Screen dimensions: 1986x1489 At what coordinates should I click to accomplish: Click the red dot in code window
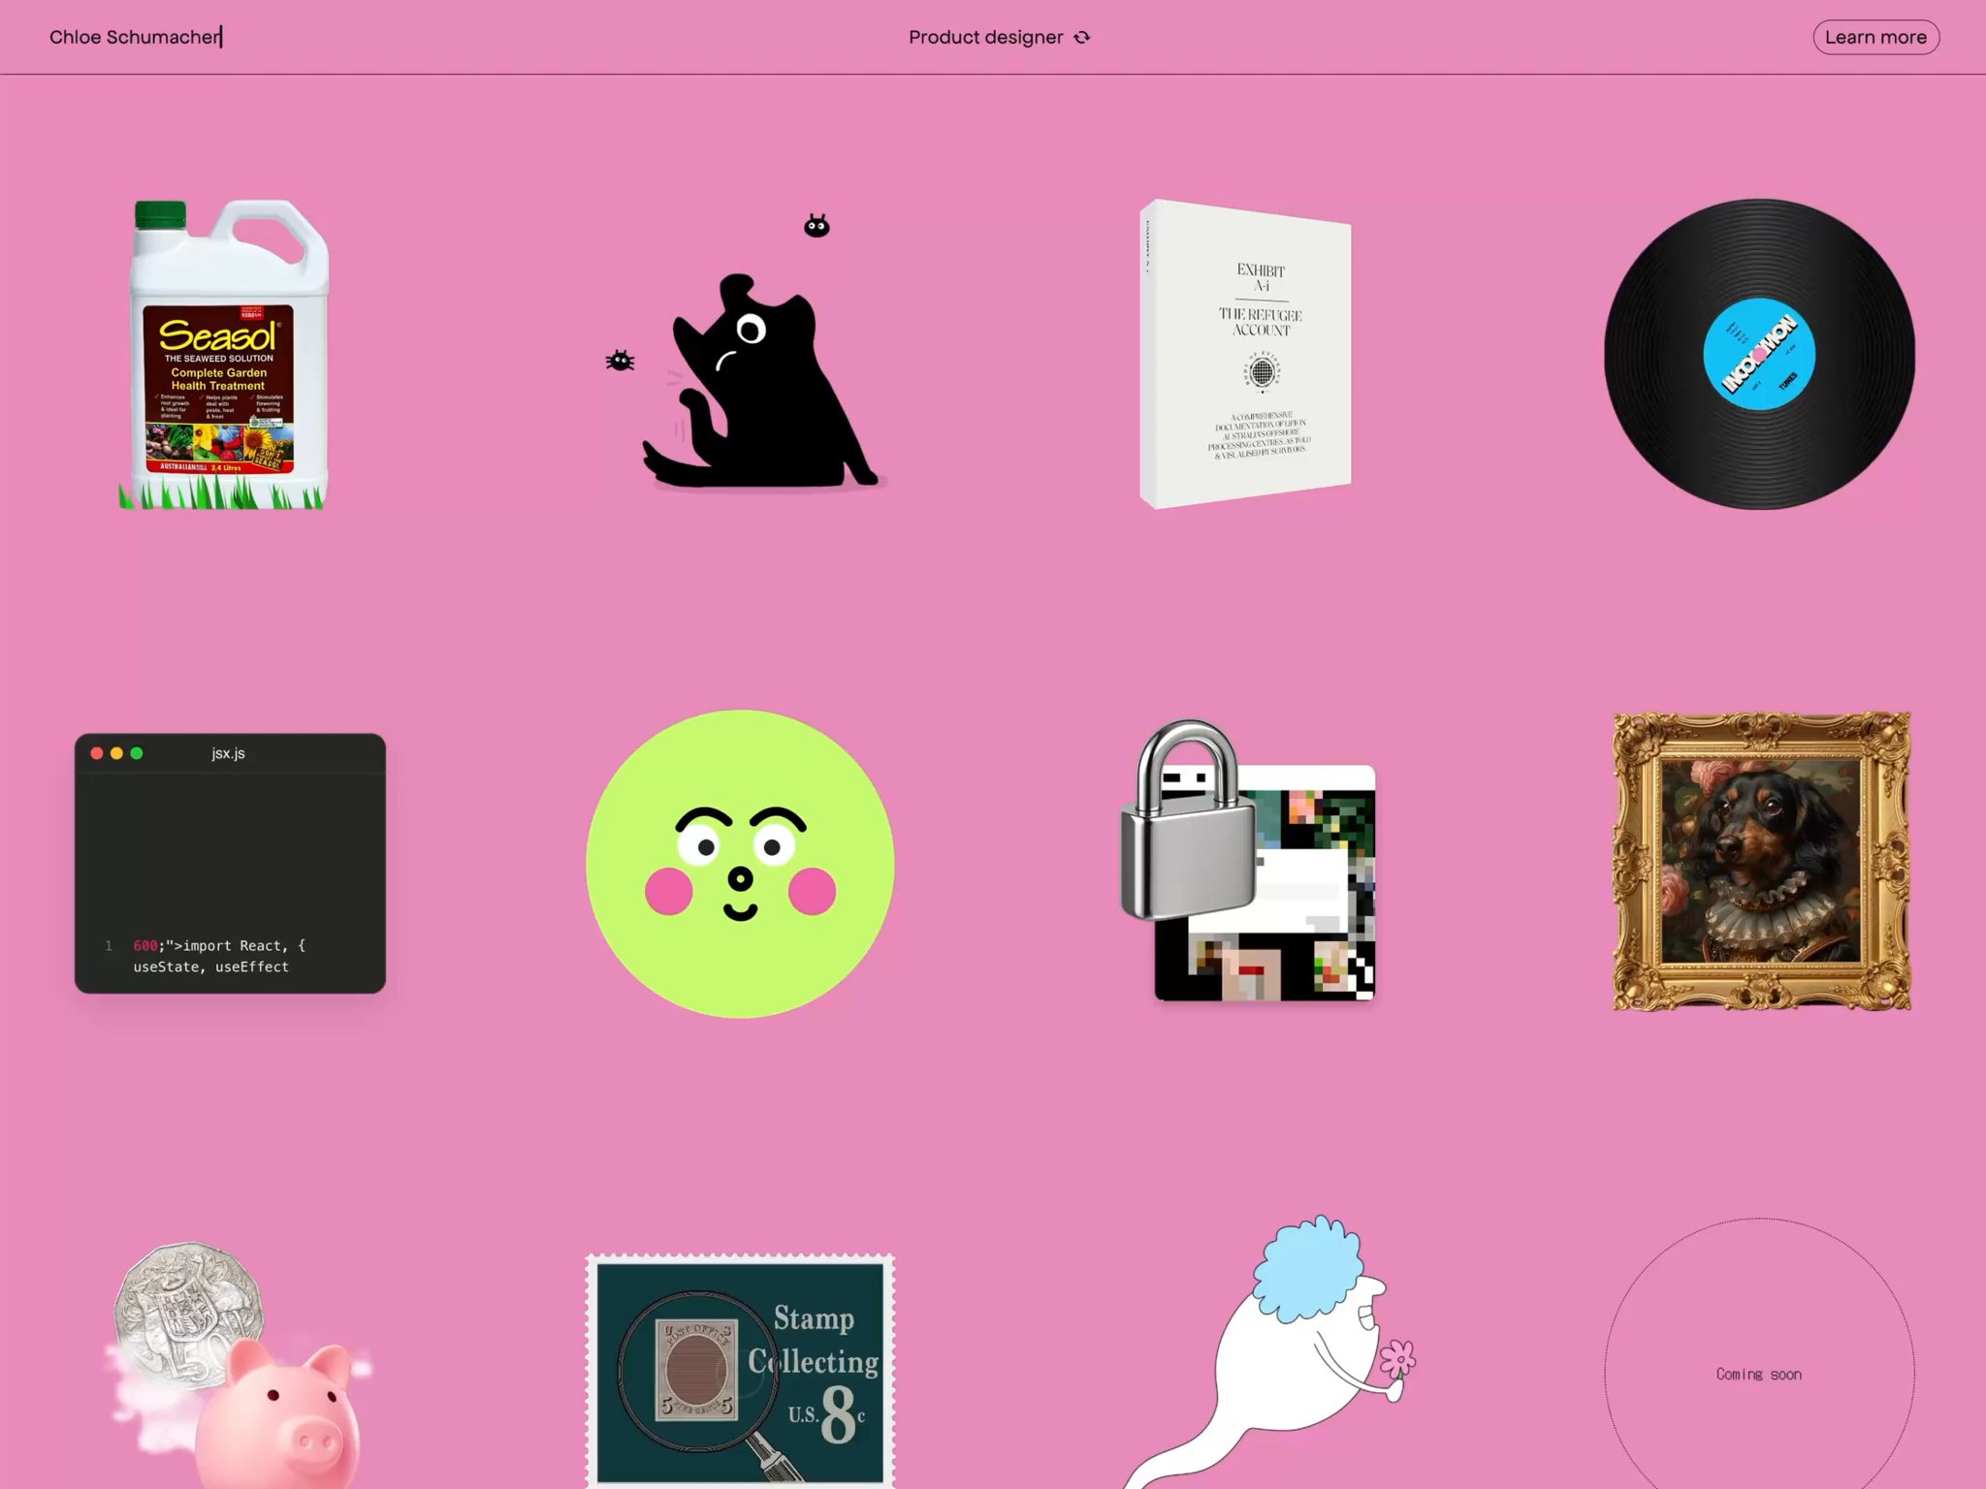pyautogui.click(x=97, y=753)
